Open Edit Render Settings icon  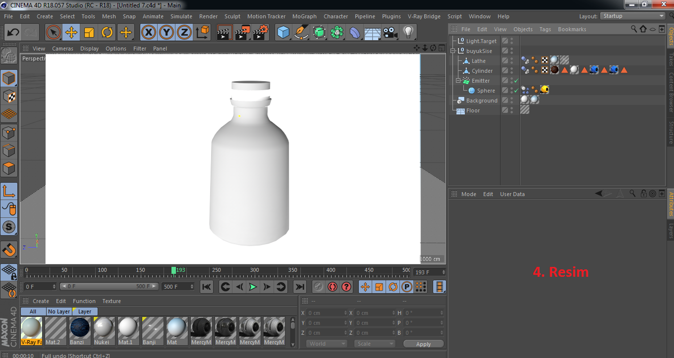[x=261, y=33]
